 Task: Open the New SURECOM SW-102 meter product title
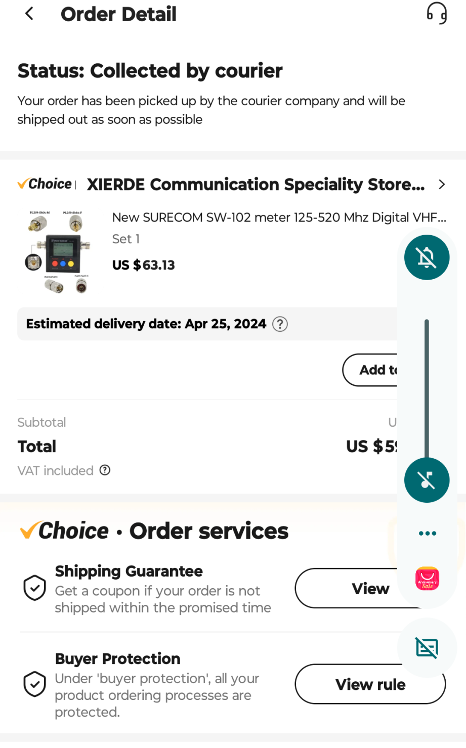(279, 217)
